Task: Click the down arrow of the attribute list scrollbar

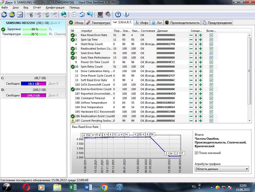Action: (x=249, y=121)
